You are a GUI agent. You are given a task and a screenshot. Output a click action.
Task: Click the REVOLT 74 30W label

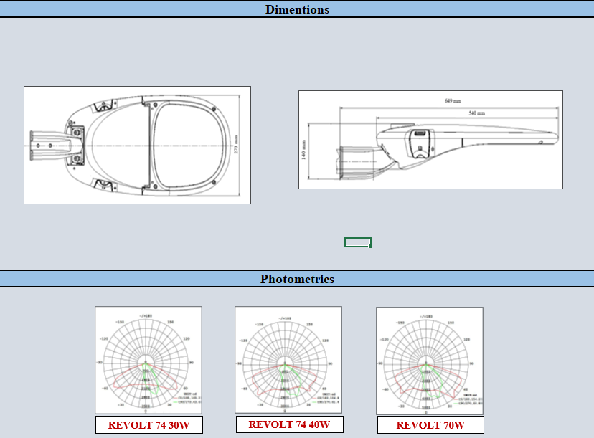149,425
